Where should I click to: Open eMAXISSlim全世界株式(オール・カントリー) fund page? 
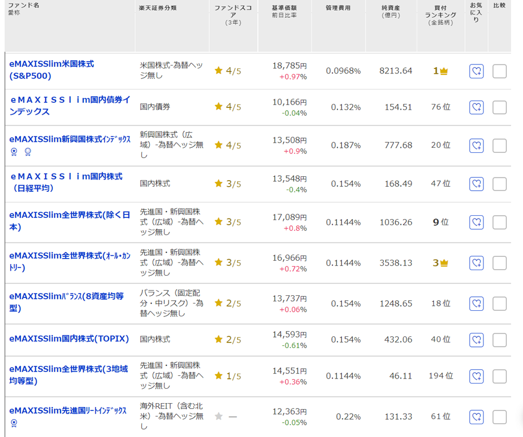pos(70,262)
